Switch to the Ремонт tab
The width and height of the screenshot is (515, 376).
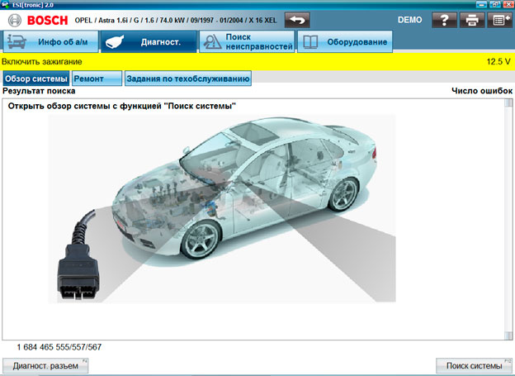tap(96, 79)
